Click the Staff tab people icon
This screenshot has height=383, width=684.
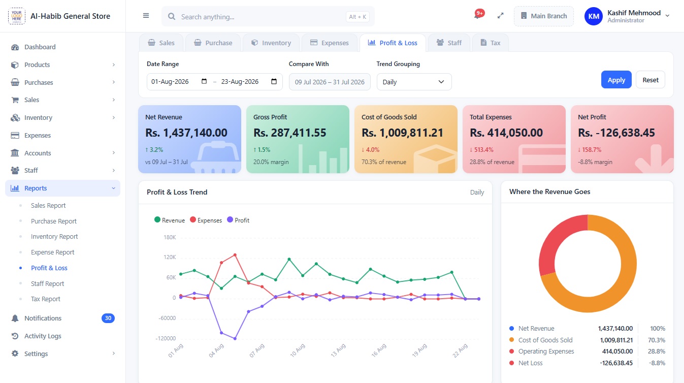tap(440, 43)
